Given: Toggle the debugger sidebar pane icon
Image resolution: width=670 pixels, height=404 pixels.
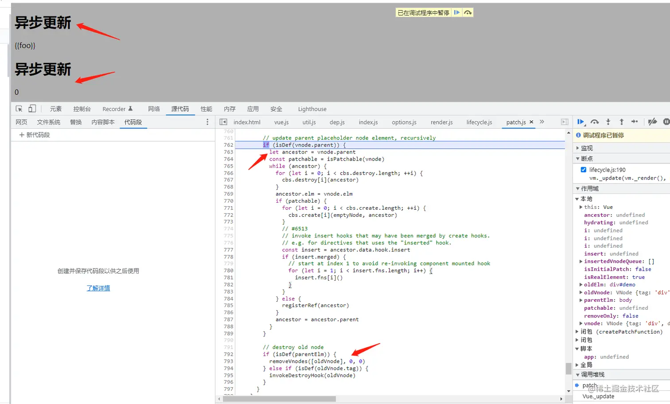Looking at the screenshot, I should coord(565,122).
